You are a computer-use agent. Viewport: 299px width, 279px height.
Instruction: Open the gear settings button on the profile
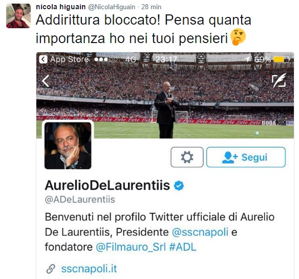tap(187, 157)
